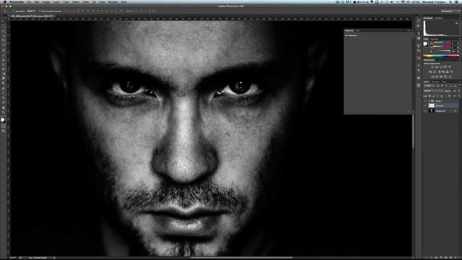
Task: Select the Move tool in the toolbox
Action: (x=4, y=21)
